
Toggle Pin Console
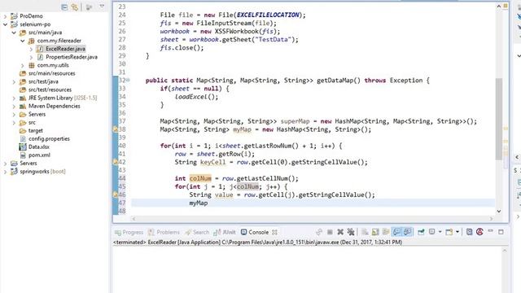[421, 232]
